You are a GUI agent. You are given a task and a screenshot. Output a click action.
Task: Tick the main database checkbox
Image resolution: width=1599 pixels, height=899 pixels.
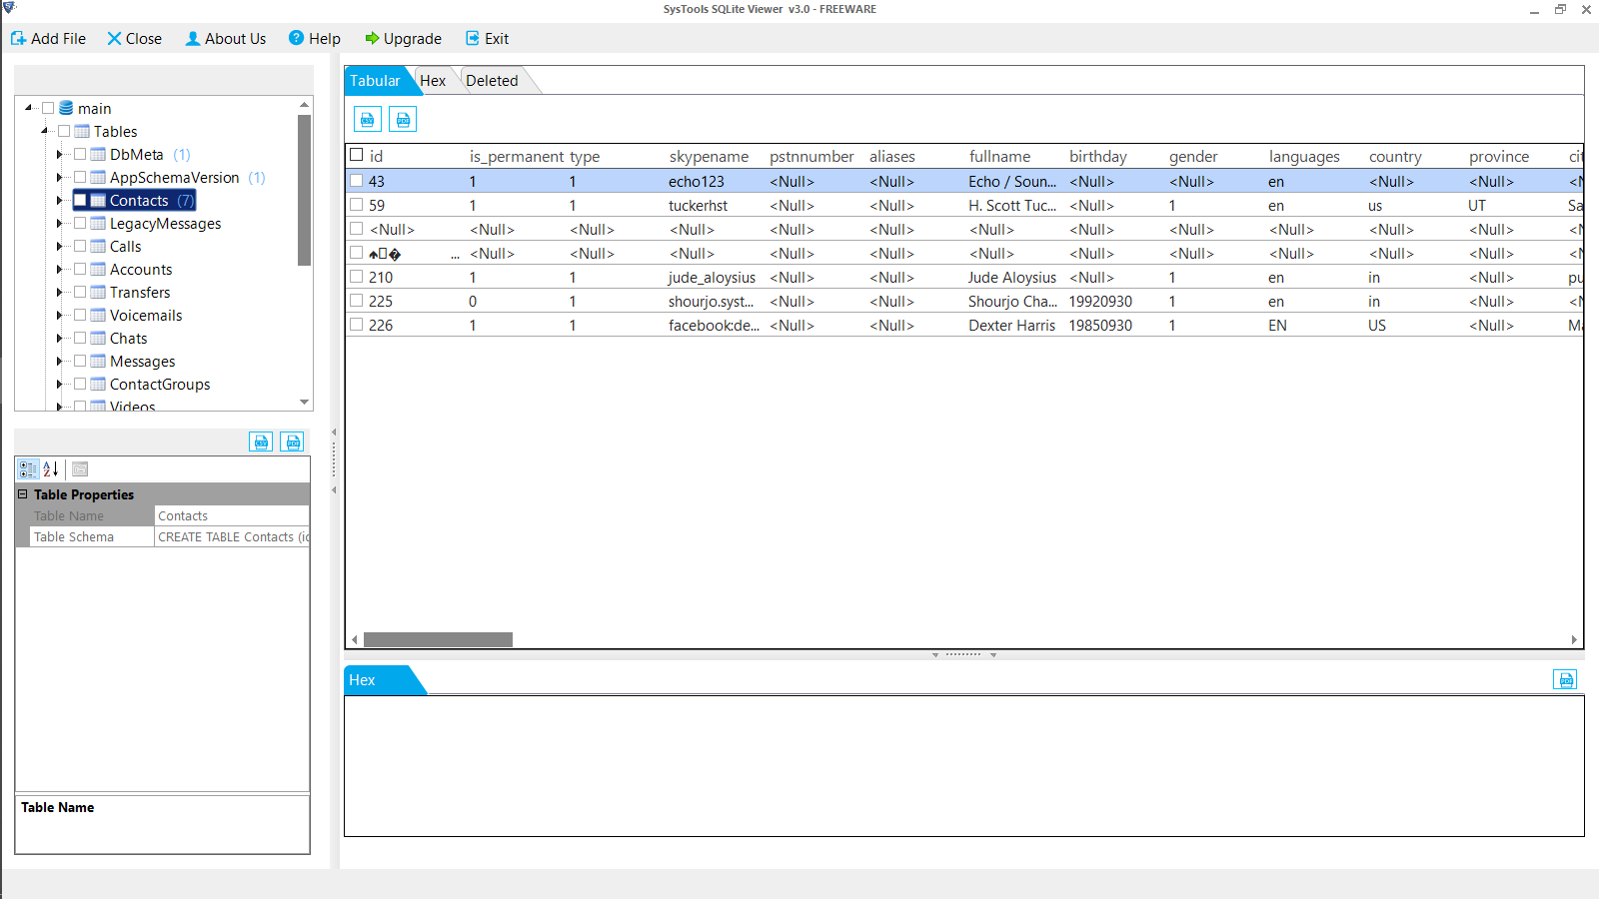pyautogui.click(x=48, y=108)
